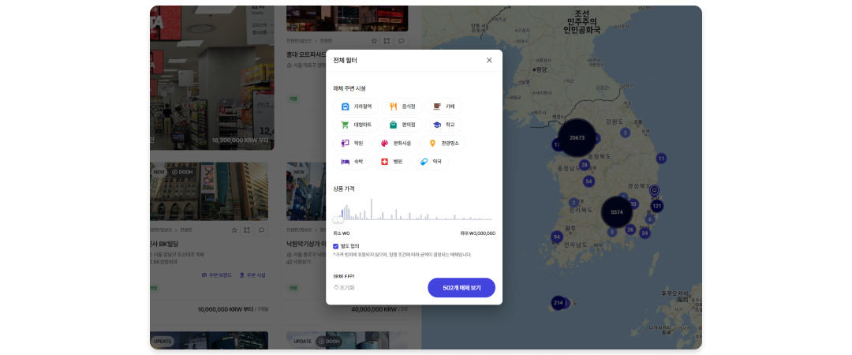Open the 121 map cluster
Screen dimensions: 852x355
pyautogui.click(x=657, y=206)
